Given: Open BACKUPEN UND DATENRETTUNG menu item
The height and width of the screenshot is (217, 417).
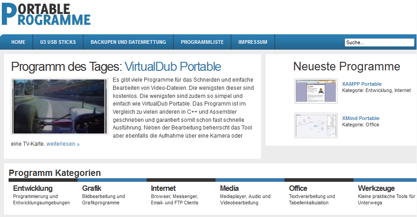Looking at the screenshot, I should click(128, 42).
